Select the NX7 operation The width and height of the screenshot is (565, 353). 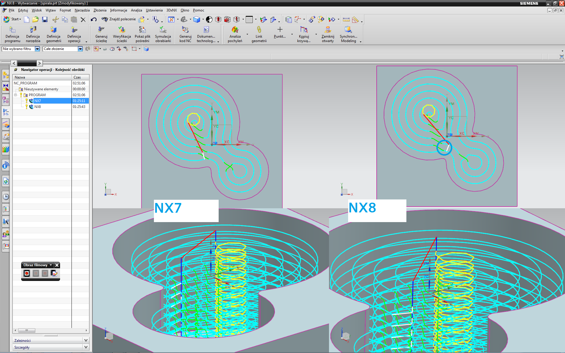(38, 101)
